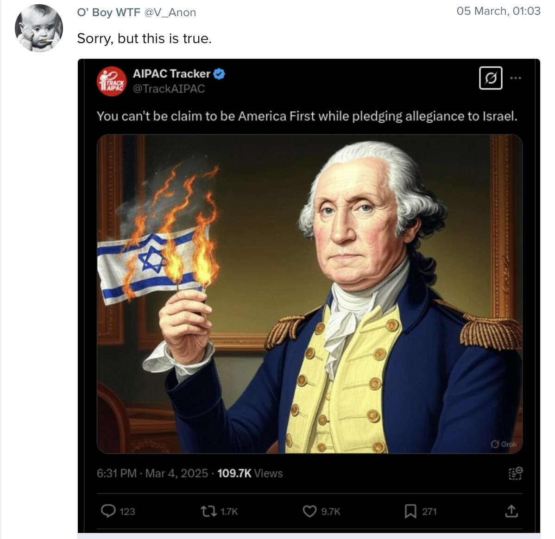The image size is (555, 539).
Task: Click the reader notes icon beside views
Action: (516, 473)
